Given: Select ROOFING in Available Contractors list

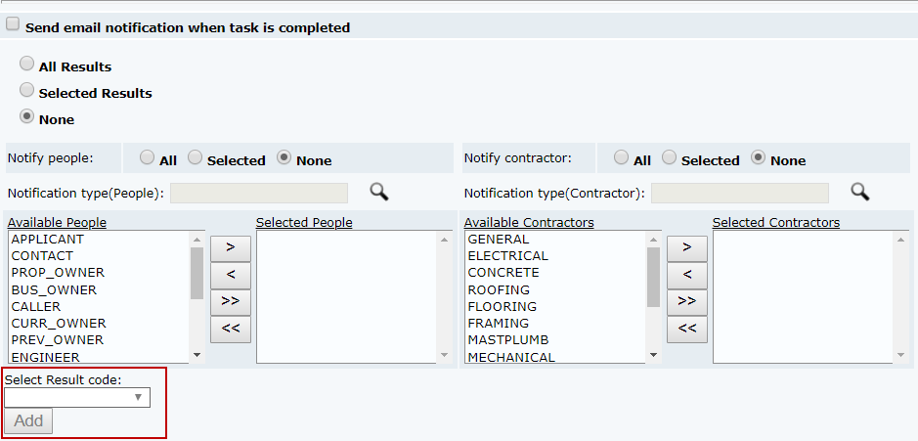Looking at the screenshot, I should [499, 289].
